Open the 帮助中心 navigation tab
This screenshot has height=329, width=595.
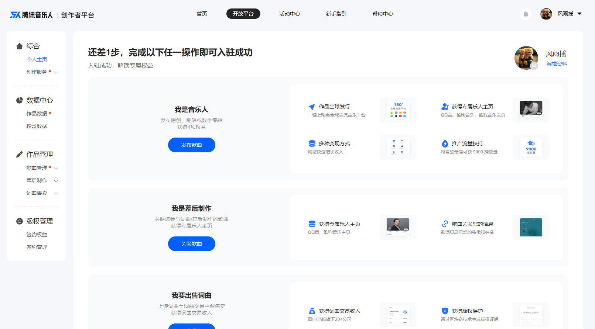(x=383, y=14)
